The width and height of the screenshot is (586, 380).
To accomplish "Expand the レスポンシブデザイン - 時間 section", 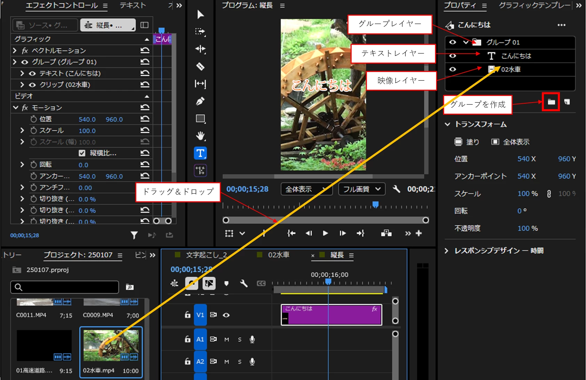I will tap(447, 251).
